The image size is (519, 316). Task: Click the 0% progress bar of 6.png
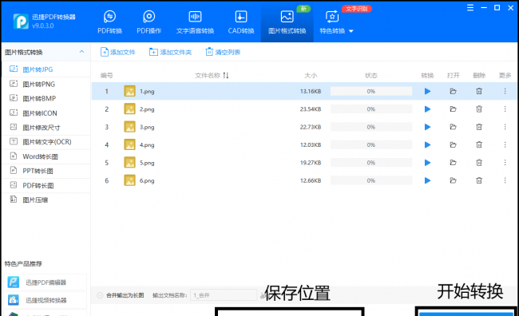[x=371, y=180]
